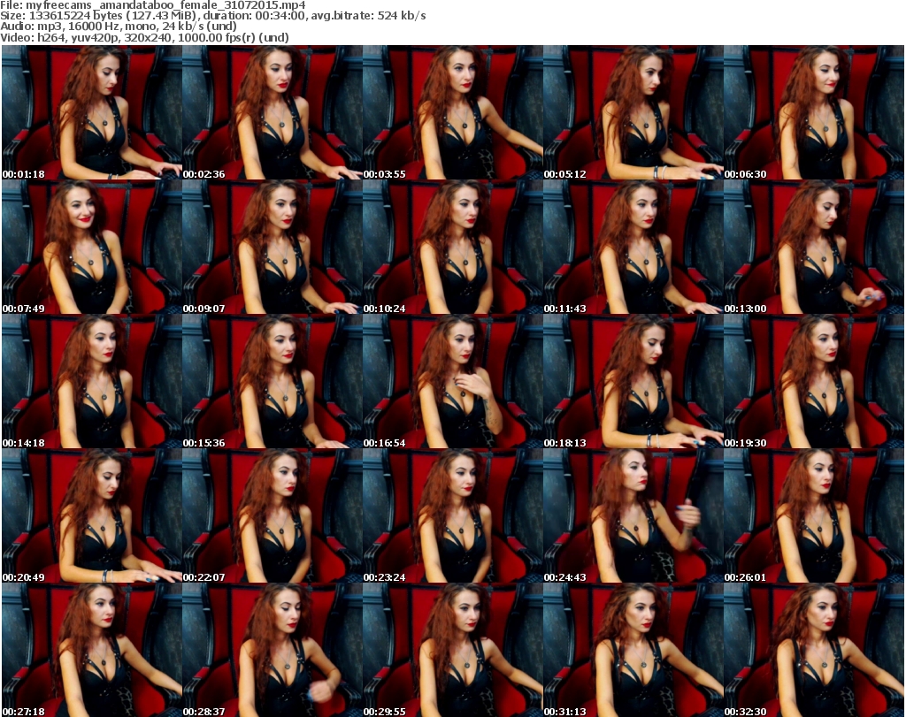Select the thumbnail timestamped 00:06:30
Viewport: 906px width, 717px height.
pos(814,112)
